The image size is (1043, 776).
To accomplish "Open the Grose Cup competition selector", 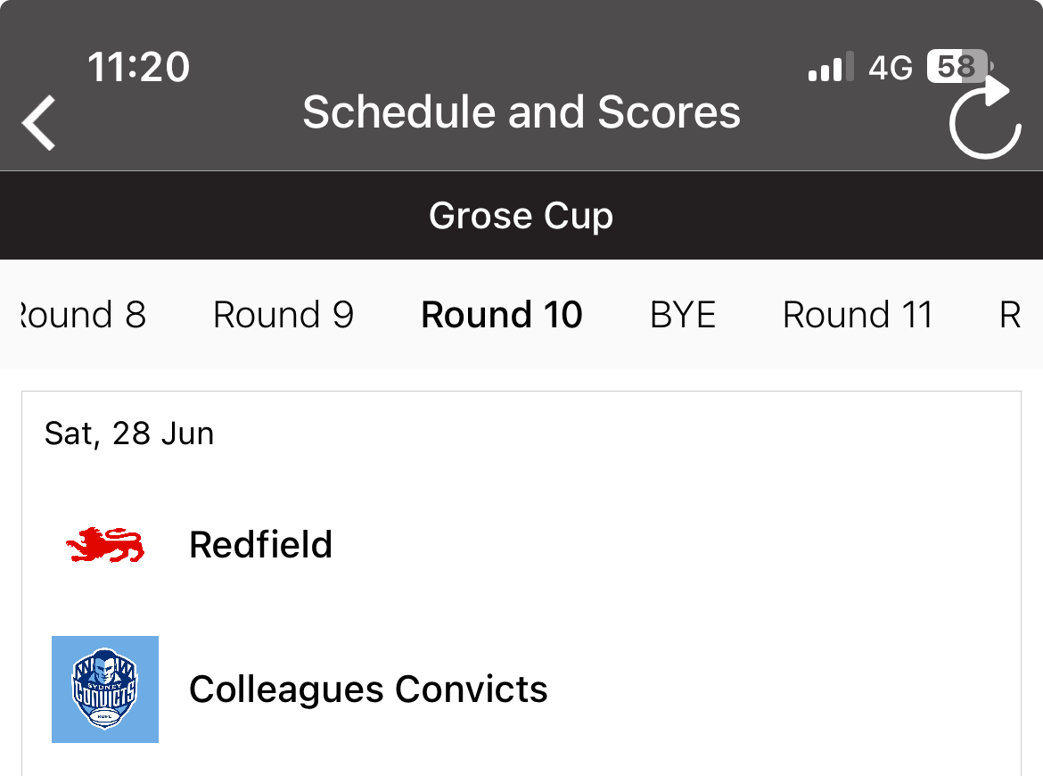I will pyautogui.click(x=521, y=216).
